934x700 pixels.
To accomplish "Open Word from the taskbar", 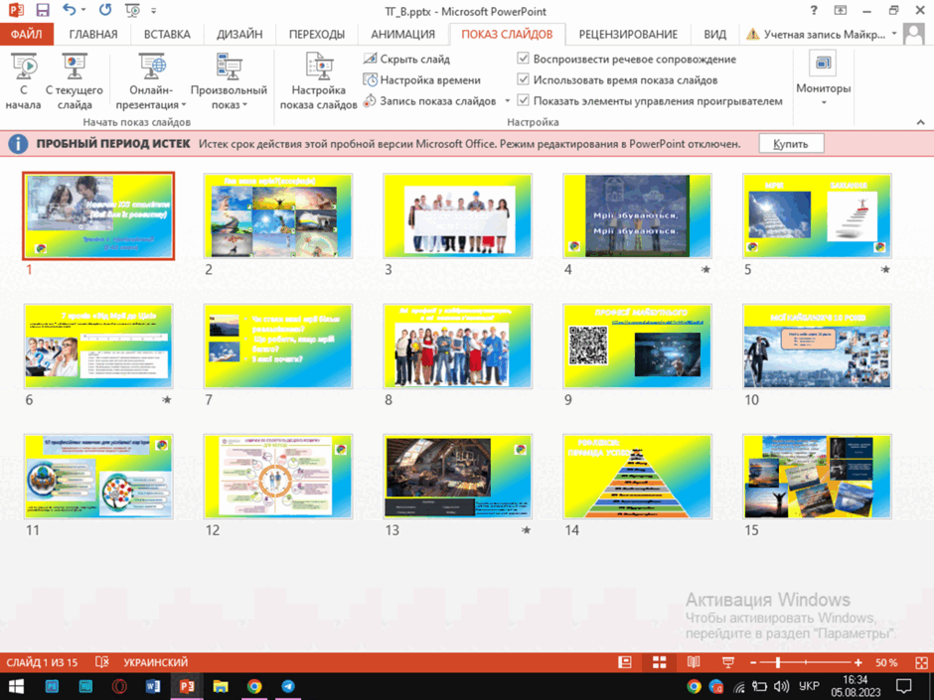I will [153, 686].
